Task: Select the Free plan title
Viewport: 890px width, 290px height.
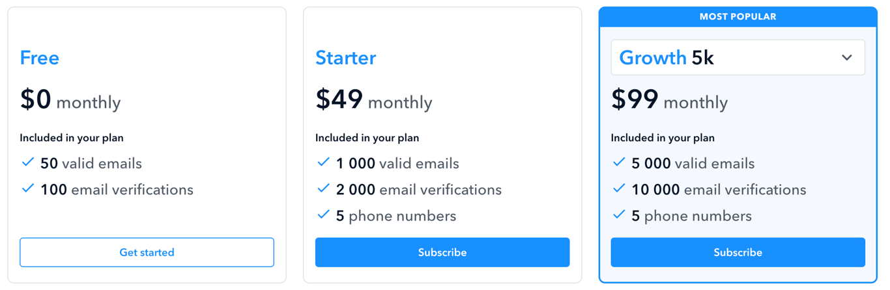Action: coord(40,58)
